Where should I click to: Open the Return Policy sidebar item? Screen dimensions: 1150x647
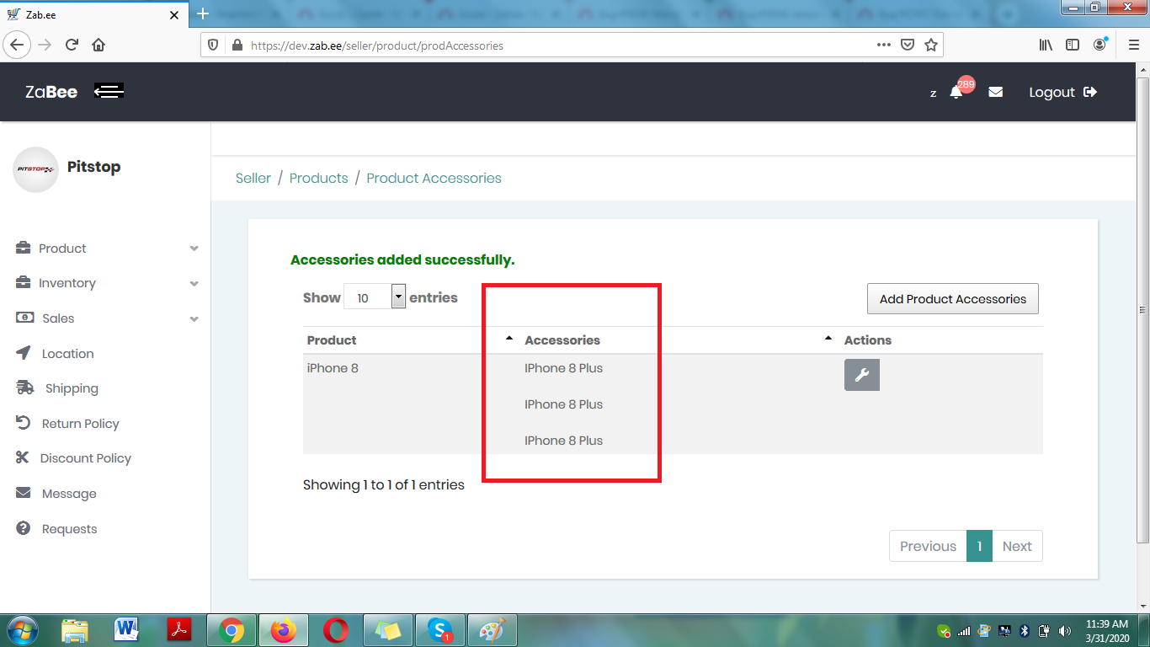tap(67, 424)
